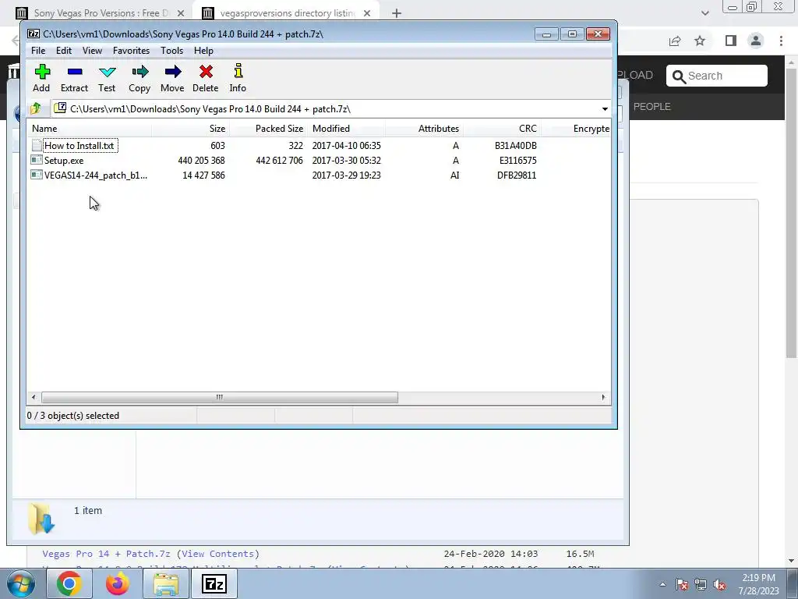Select the How to Install.txt file name
The image size is (798, 599).
tap(79, 146)
